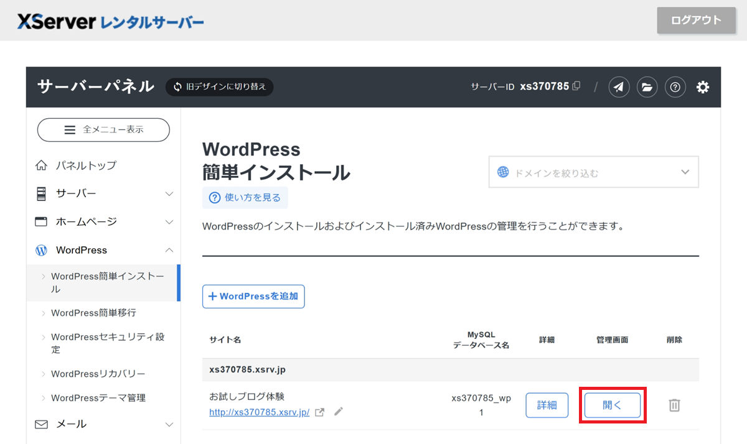Open the help question mark icon in header

tap(675, 87)
